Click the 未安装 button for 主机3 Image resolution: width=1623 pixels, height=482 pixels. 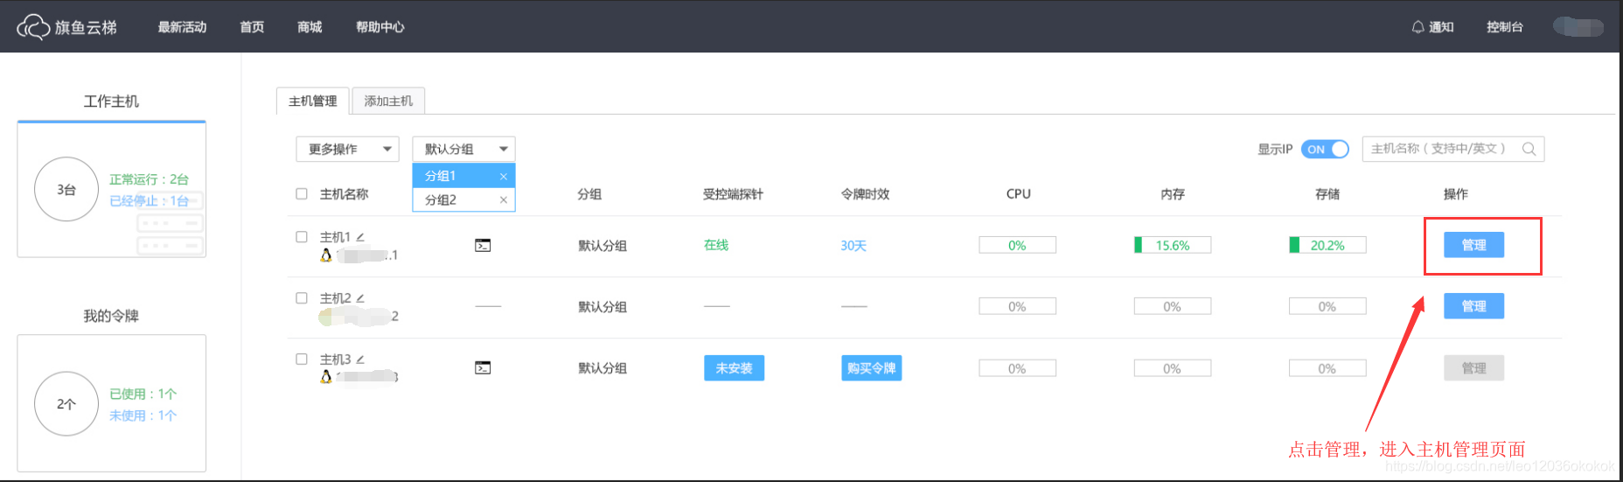pyautogui.click(x=734, y=368)
